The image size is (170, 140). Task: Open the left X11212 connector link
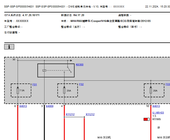[x=70, y=114]
